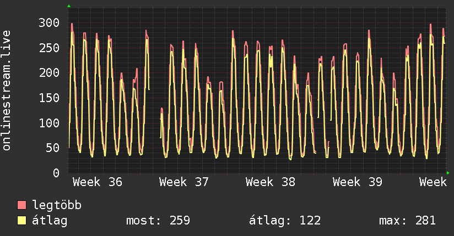Click the 250 y-axis tick label

click(49, 48)
